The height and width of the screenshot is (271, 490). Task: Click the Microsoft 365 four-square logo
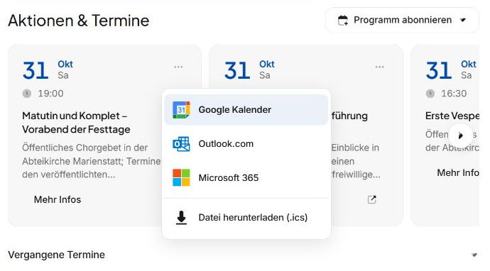(181, 177)
